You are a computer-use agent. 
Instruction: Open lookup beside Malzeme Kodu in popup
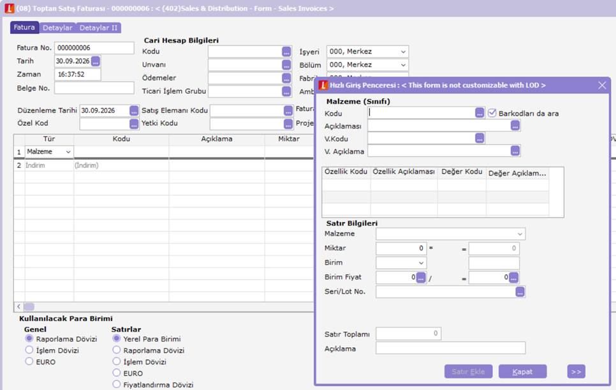(480, 113)
